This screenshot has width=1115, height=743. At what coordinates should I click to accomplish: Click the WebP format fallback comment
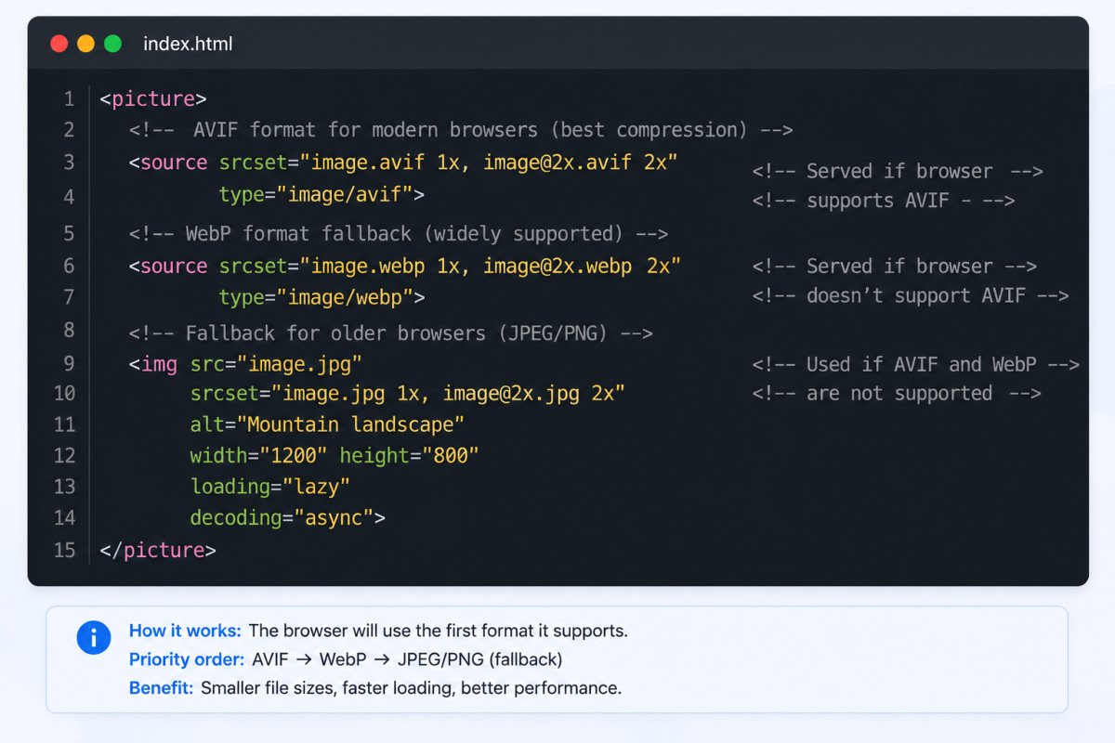399,233
